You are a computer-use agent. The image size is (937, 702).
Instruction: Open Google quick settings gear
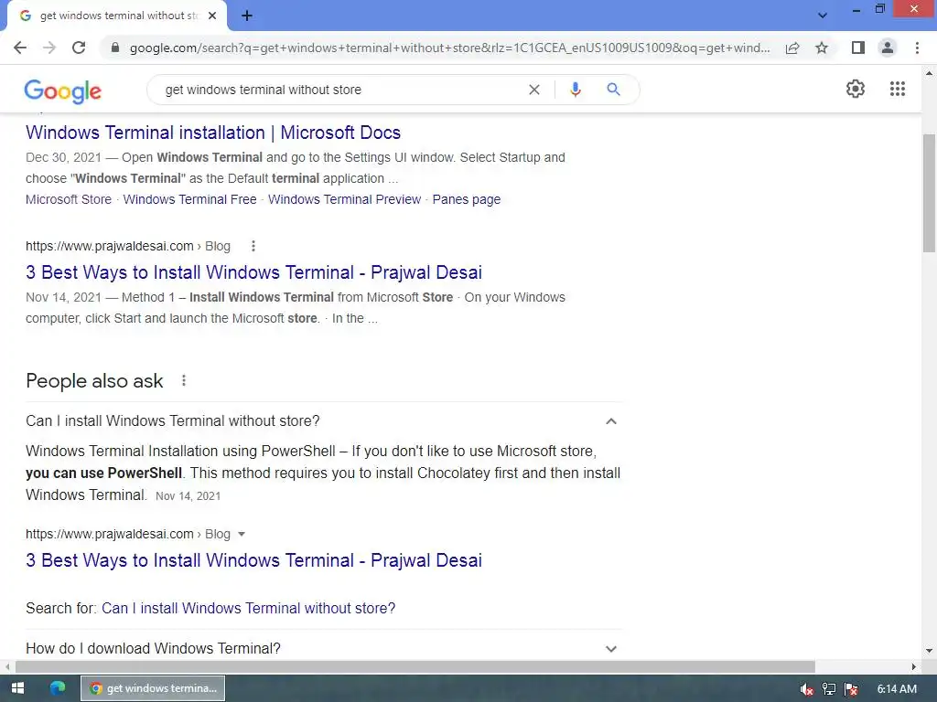click(x=856, y=89)
